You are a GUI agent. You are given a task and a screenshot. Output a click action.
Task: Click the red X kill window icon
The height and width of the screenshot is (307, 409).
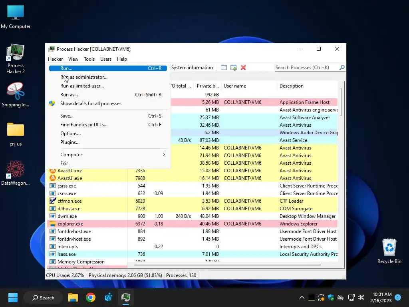(243, 68)
